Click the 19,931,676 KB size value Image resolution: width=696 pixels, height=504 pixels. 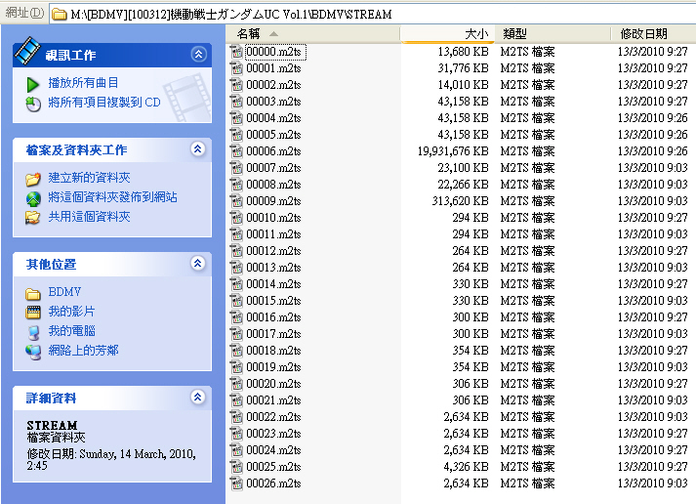(x=453, y=151)
